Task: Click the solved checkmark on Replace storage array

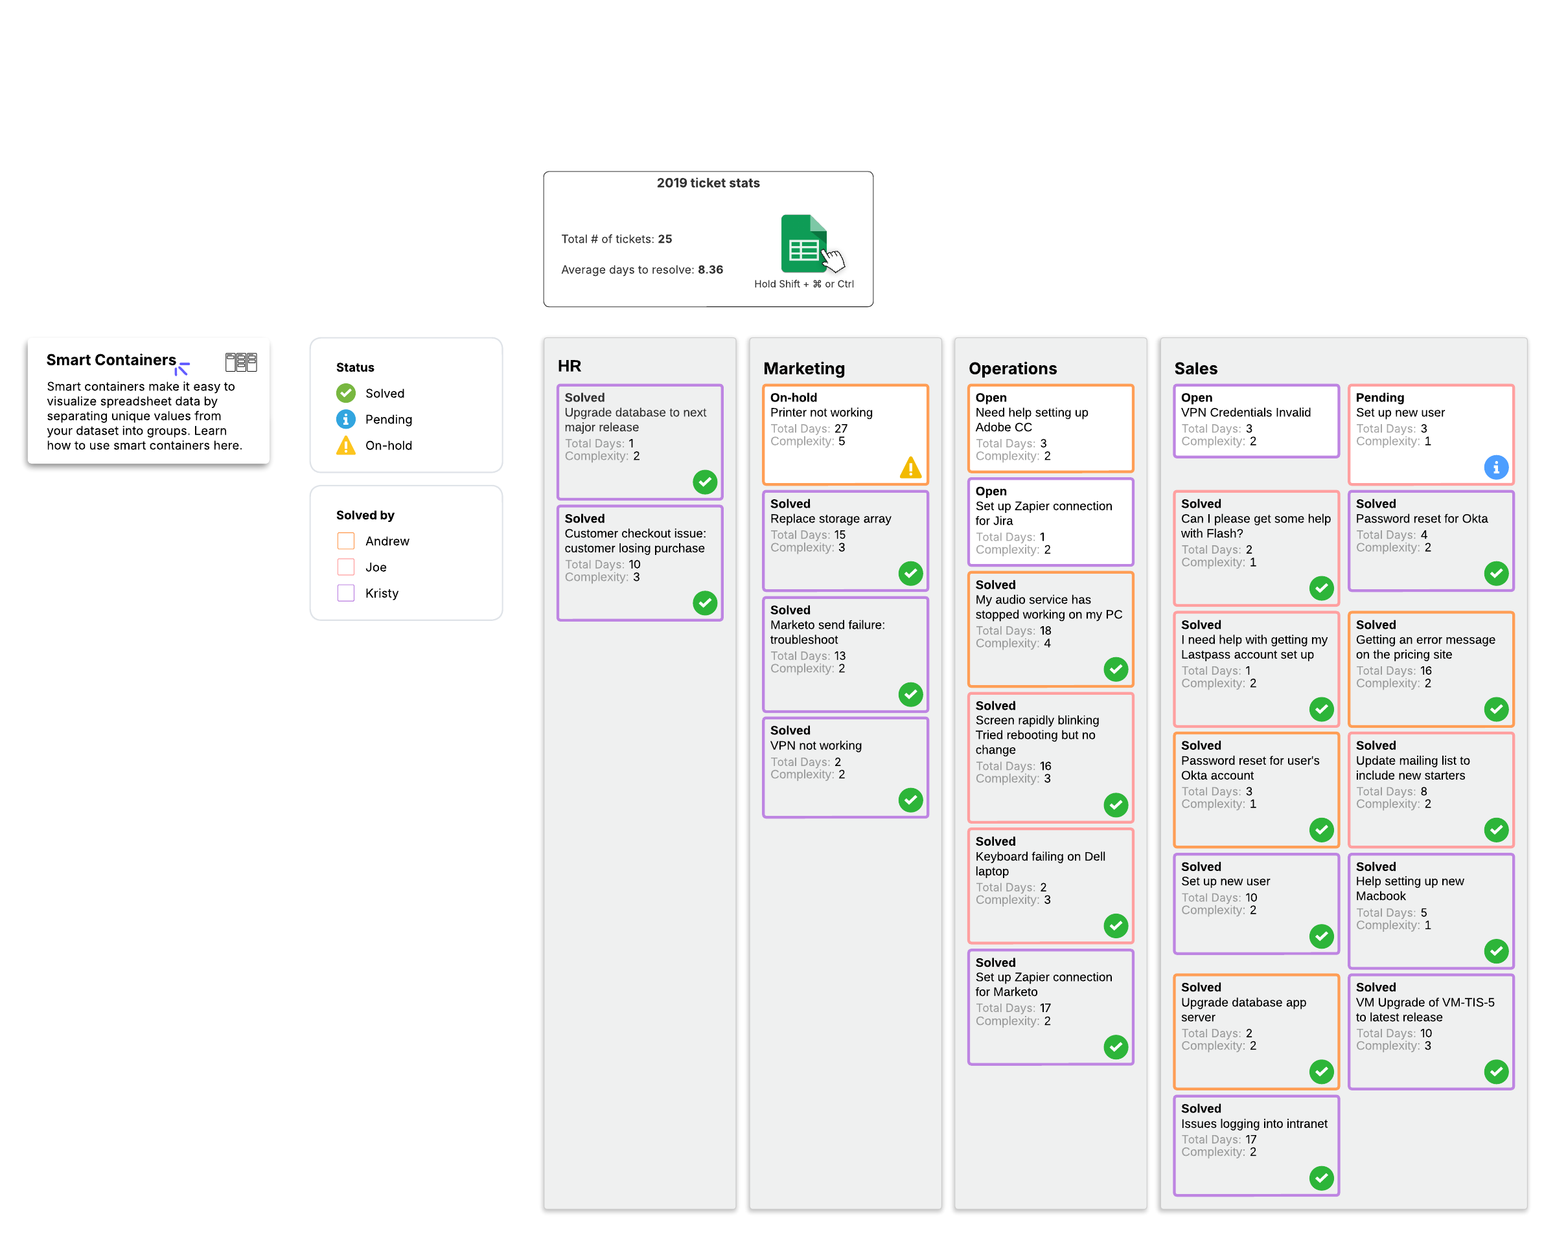Action: coord(910,574)
